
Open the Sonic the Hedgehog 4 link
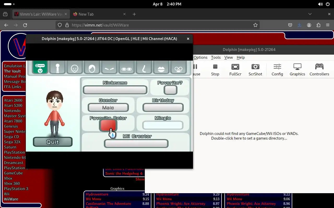pos(124,173)
